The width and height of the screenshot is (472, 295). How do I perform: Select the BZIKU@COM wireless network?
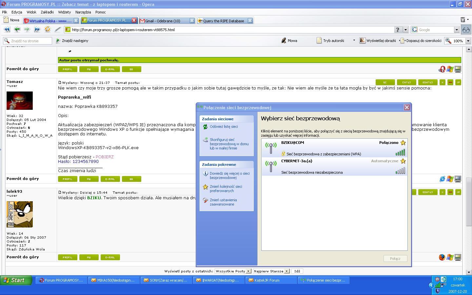[334, 148]
